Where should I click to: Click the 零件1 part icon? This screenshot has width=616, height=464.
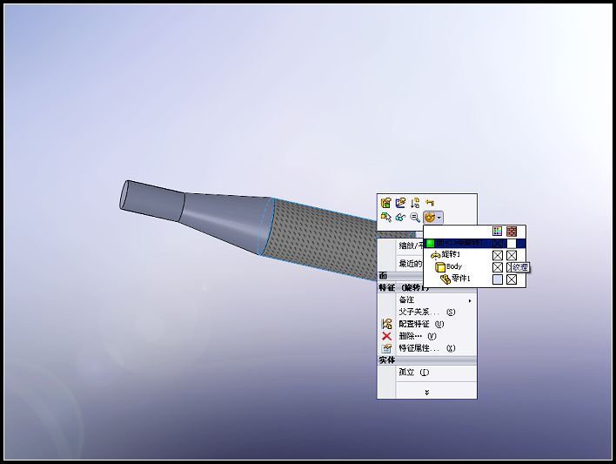445,279
